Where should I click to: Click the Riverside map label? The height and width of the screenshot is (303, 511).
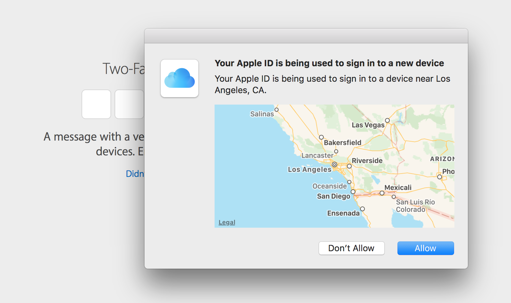pyautogui.click(x=367, y=161)
